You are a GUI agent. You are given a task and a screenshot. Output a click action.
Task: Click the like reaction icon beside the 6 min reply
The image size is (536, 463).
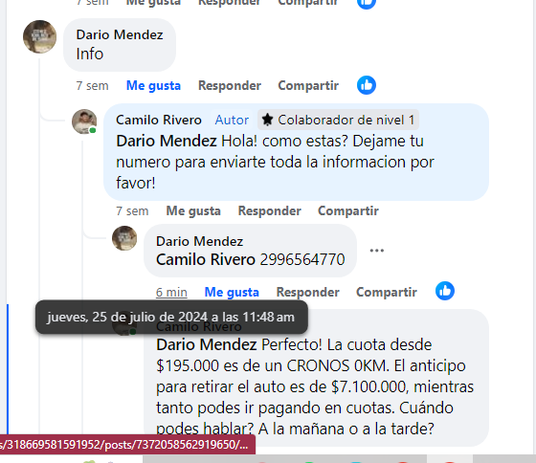(x=445, y=291)
